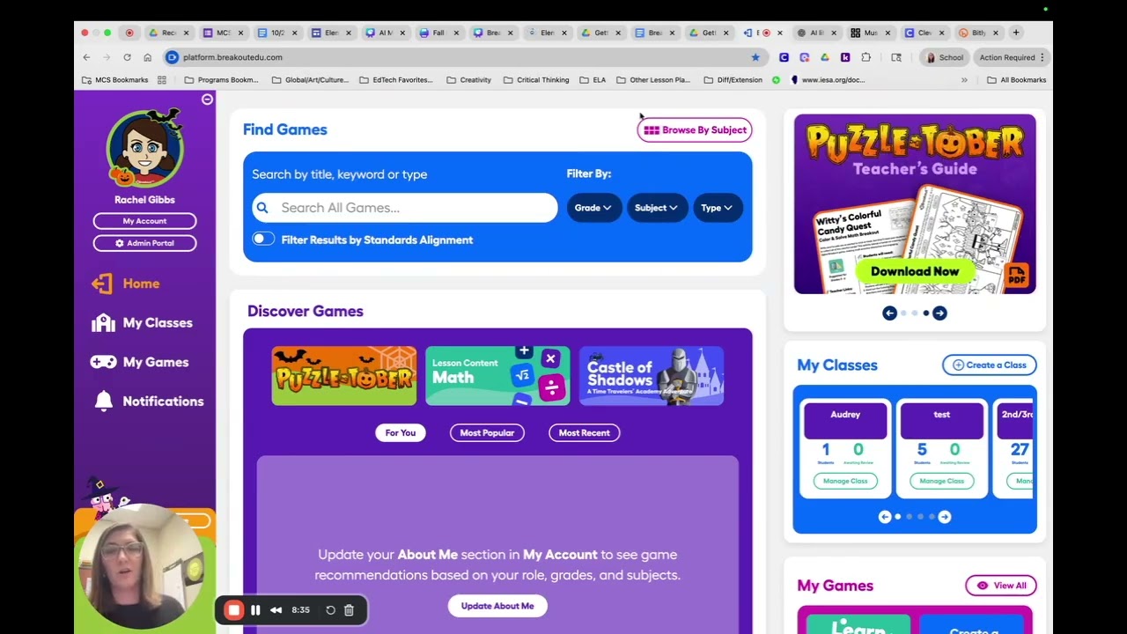Navigate to Home in the sidebar
This screenshot has width=1127, height=634.
click(141, 284)
